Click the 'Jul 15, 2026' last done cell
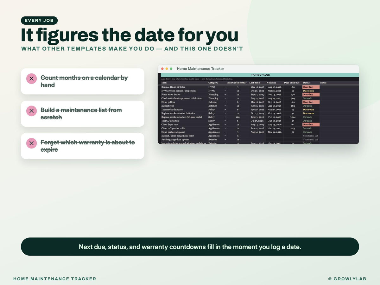 coord(257,121)
